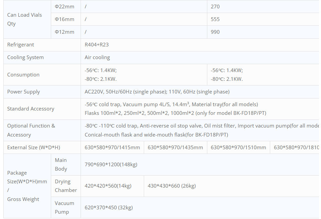Click the 630*580*970/1510mm cell
The image size is (321, 219).
[x=238, y=148]
